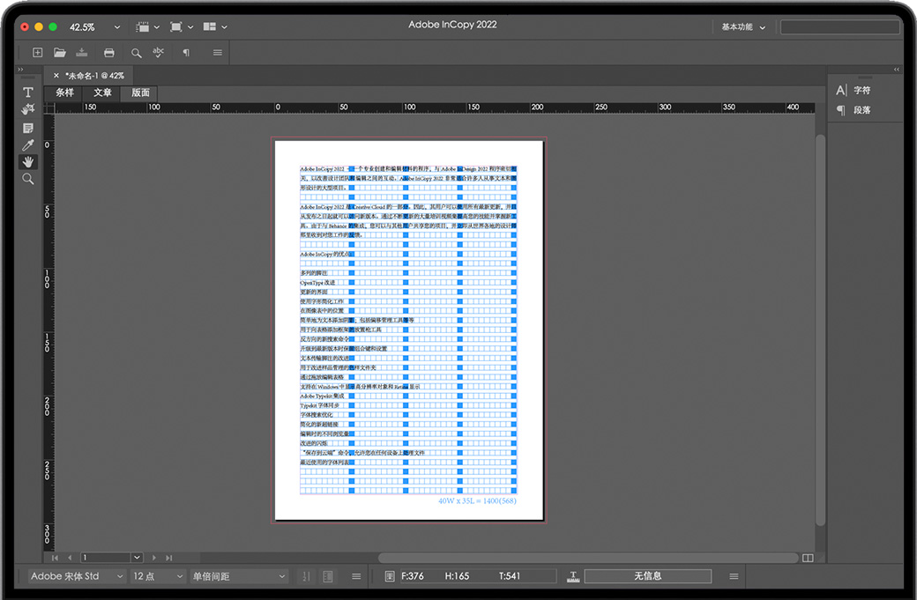Expand the collapsed right panel dock
Image resolution: width=917 pixels, height=600 pixels.
pyautogui.click(x=897, y=70)
